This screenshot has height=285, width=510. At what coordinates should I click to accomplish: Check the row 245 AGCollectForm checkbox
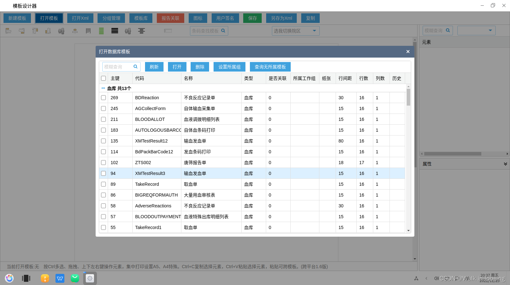coord(104,108)
